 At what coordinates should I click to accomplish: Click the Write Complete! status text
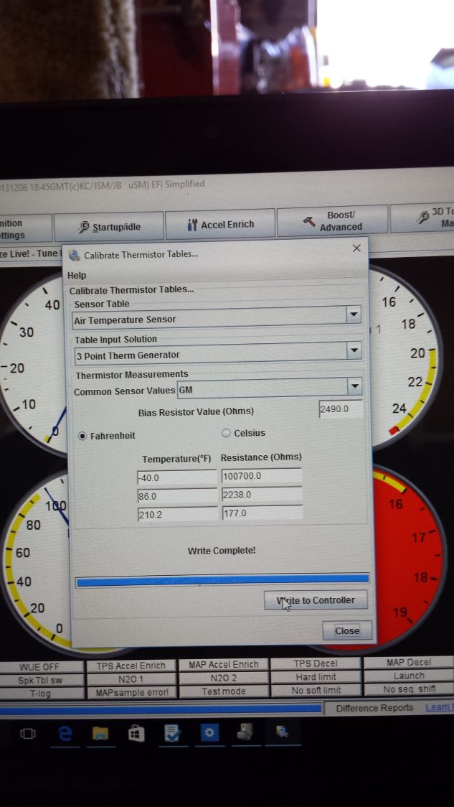(221, 551)
